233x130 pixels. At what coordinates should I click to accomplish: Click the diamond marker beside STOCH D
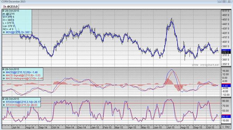point(4,105)
